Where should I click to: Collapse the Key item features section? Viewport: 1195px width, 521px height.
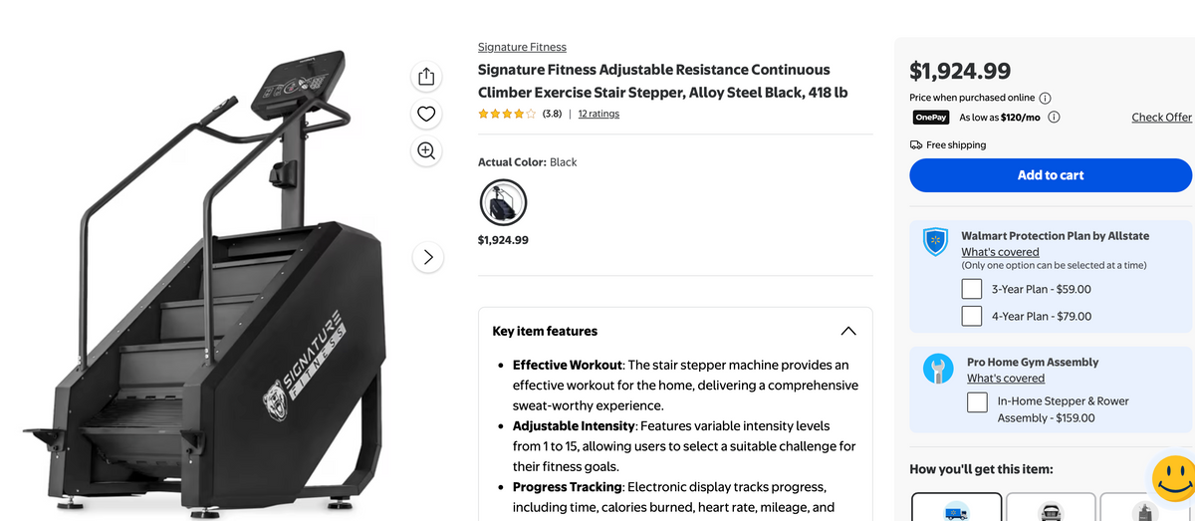848,331
